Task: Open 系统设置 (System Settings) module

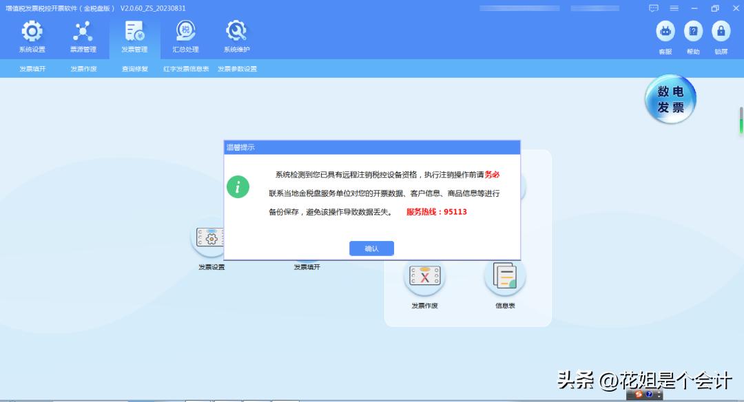Action: [x=32, y=36]
